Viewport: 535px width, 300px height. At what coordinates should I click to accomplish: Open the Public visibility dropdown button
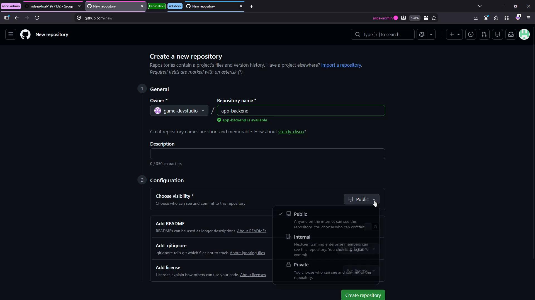pyautogui.click(x=361, y=199)
